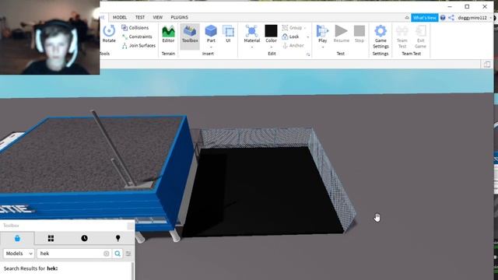Open the UI insert tool
498x280 pixels.
click(228, 34)
